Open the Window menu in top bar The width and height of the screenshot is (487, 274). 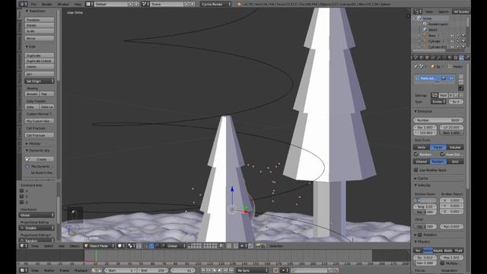(x=63, y=4)
